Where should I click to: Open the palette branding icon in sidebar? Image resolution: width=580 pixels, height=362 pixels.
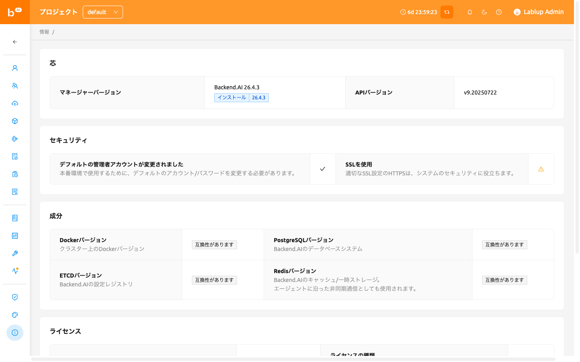pos(15,315)
